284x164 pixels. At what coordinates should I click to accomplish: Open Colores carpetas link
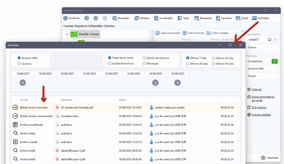click(261, 115)
